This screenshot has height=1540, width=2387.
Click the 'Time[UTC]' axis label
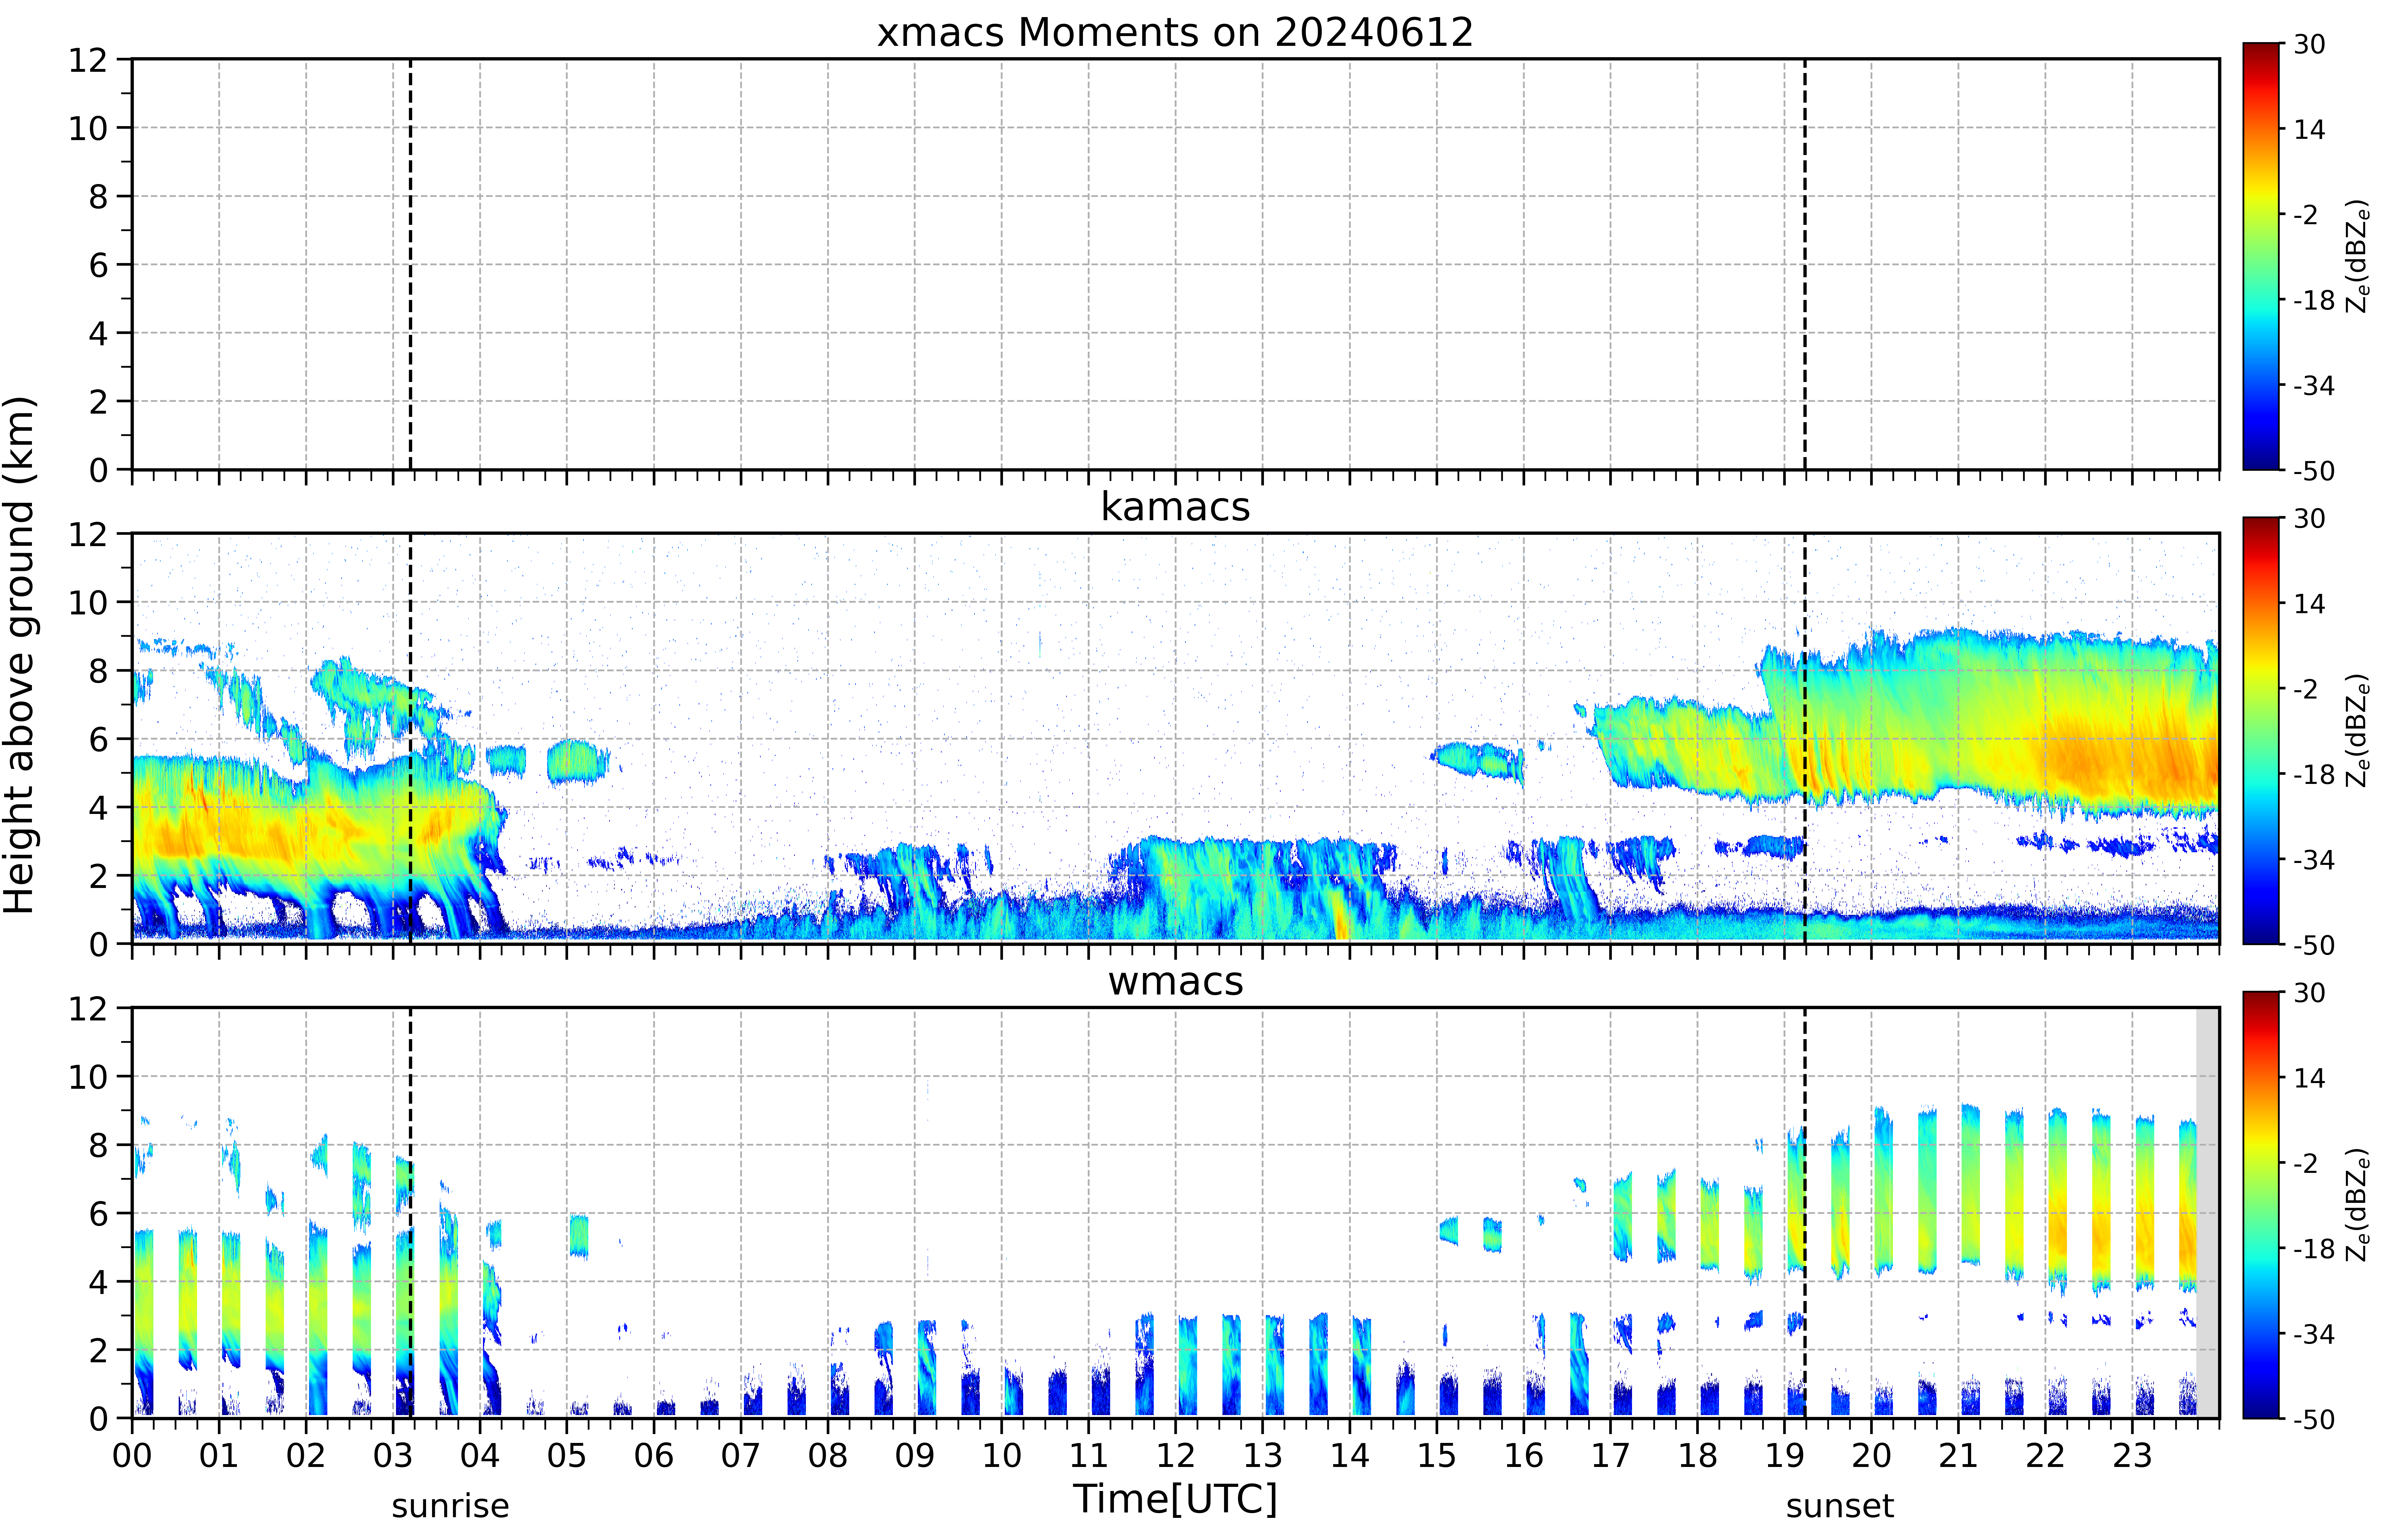tap(1175, 1500)
